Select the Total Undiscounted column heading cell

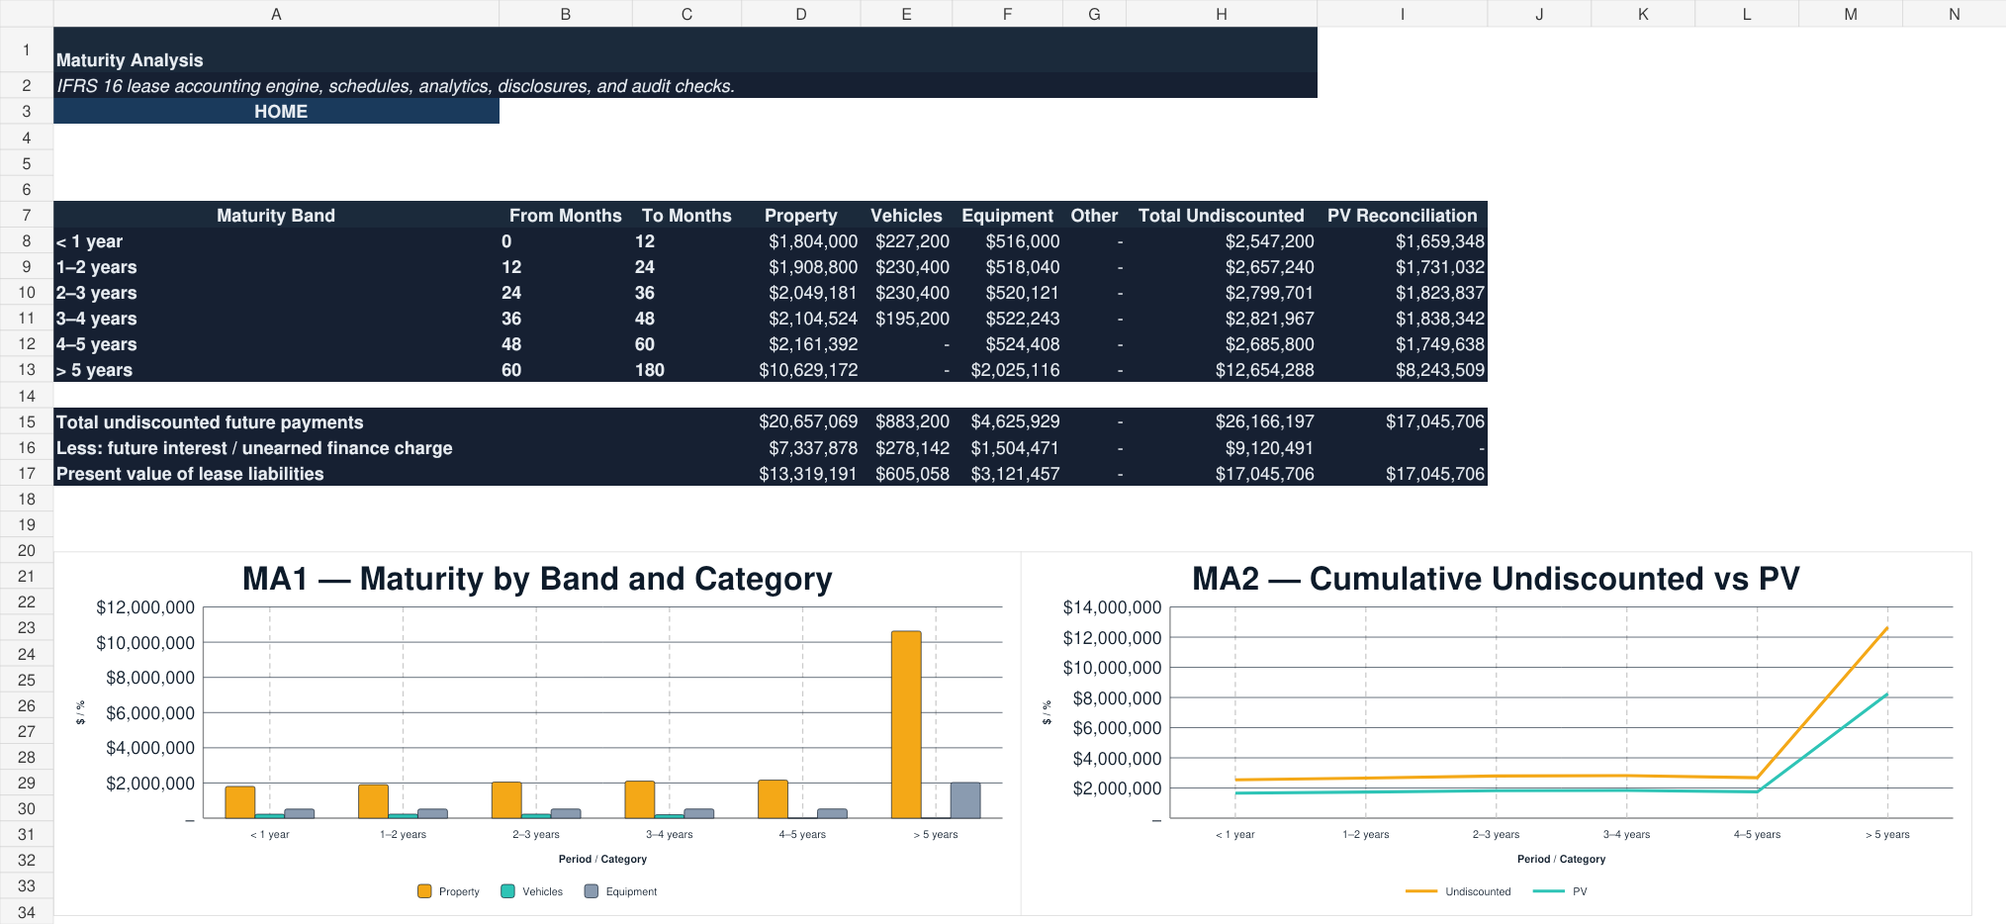[x=1222, y=215]
